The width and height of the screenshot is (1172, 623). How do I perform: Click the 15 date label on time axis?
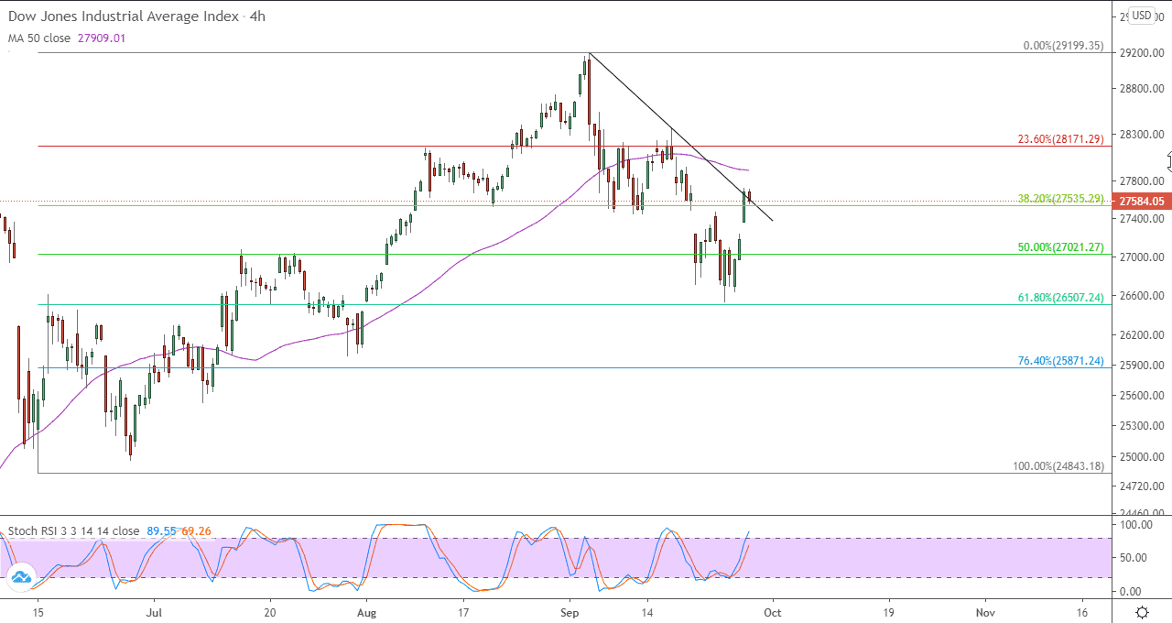point(38,611)
